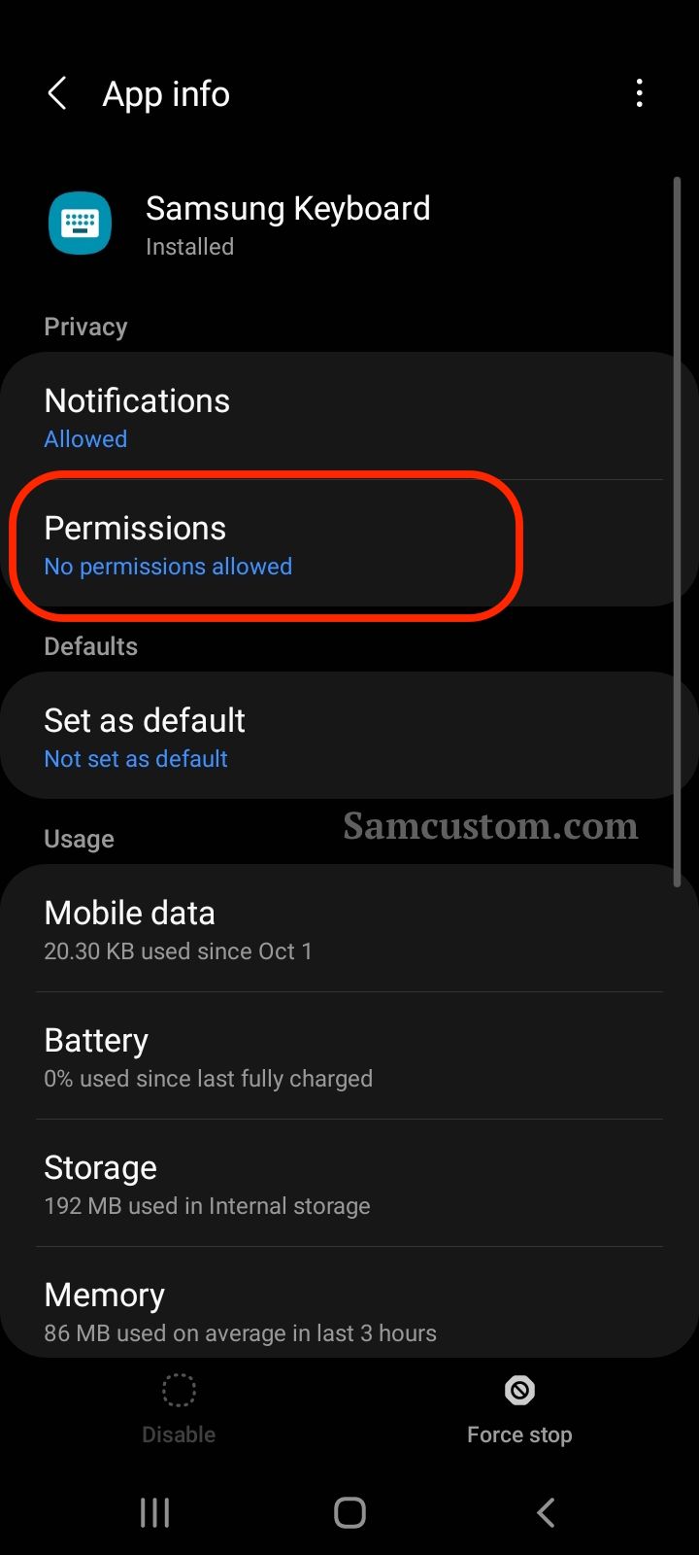The height and width of the screenshot is (1555, 699).
Task: Open the three-dot more options menu
Action: (639, 94)
